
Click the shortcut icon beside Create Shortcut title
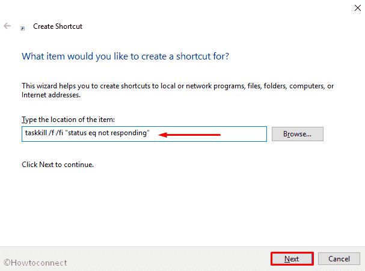click(x=23, y=28)
